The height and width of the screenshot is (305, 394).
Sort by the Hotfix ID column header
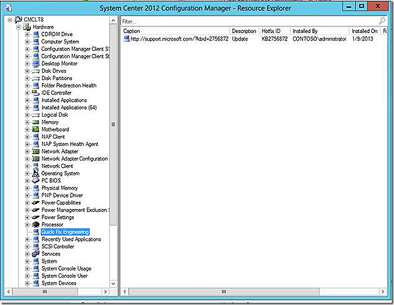point(275,31)
